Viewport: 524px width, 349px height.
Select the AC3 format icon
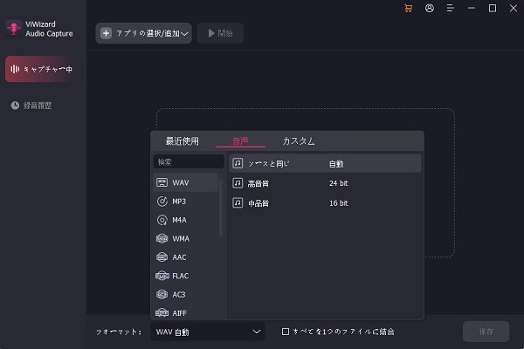pos(162,295)
